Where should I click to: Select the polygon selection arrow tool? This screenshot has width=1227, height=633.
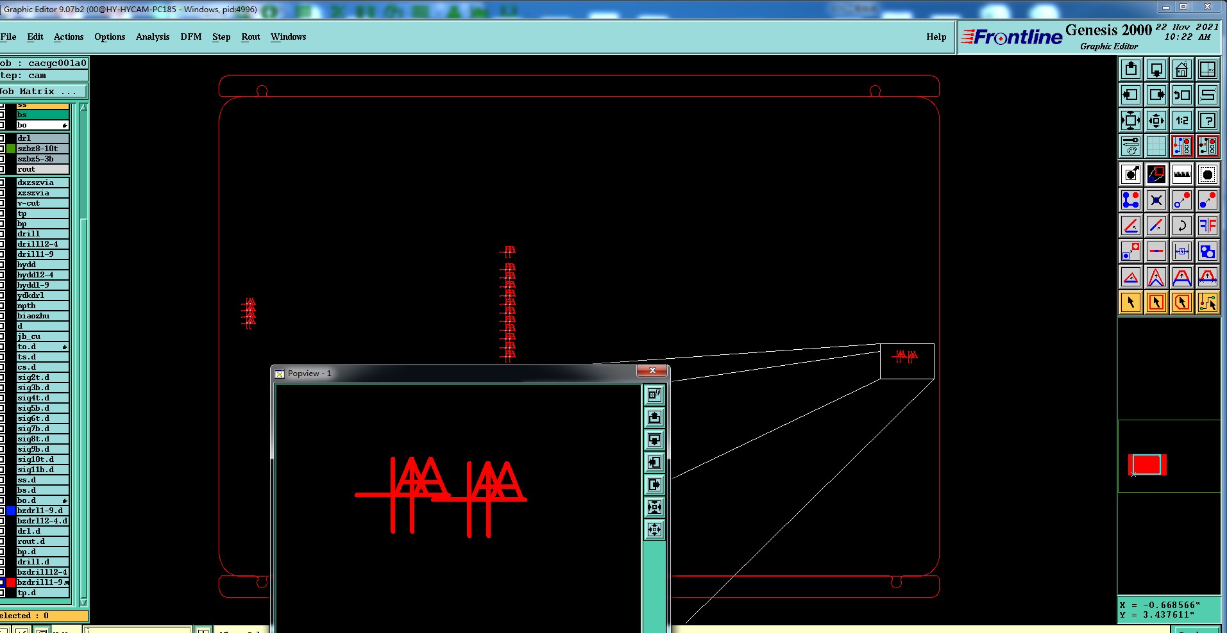(1182, 302)
